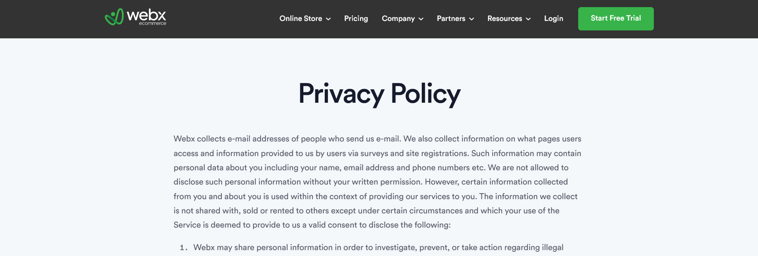Image resolution: width=758 pixels, height=256 pixels.
Task: Select the Login link
Action: tap(553, 19)
